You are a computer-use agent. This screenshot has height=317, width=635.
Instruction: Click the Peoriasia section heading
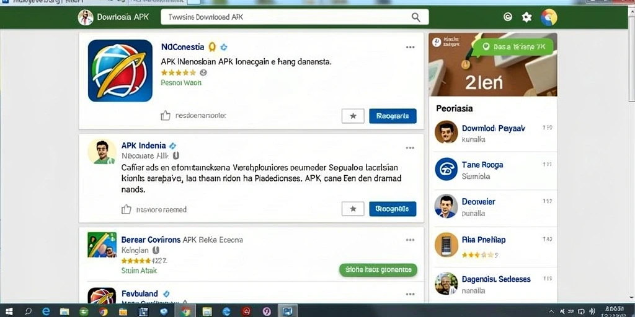tap(455, 108)
